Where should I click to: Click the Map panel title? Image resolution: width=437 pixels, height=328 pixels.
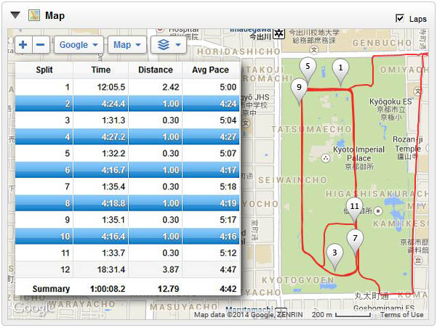(x=55, y=15)
